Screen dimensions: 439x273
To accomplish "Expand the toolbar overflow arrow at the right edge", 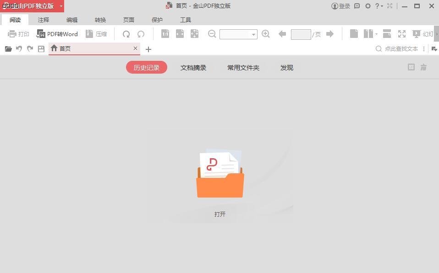I will point(437,34).
